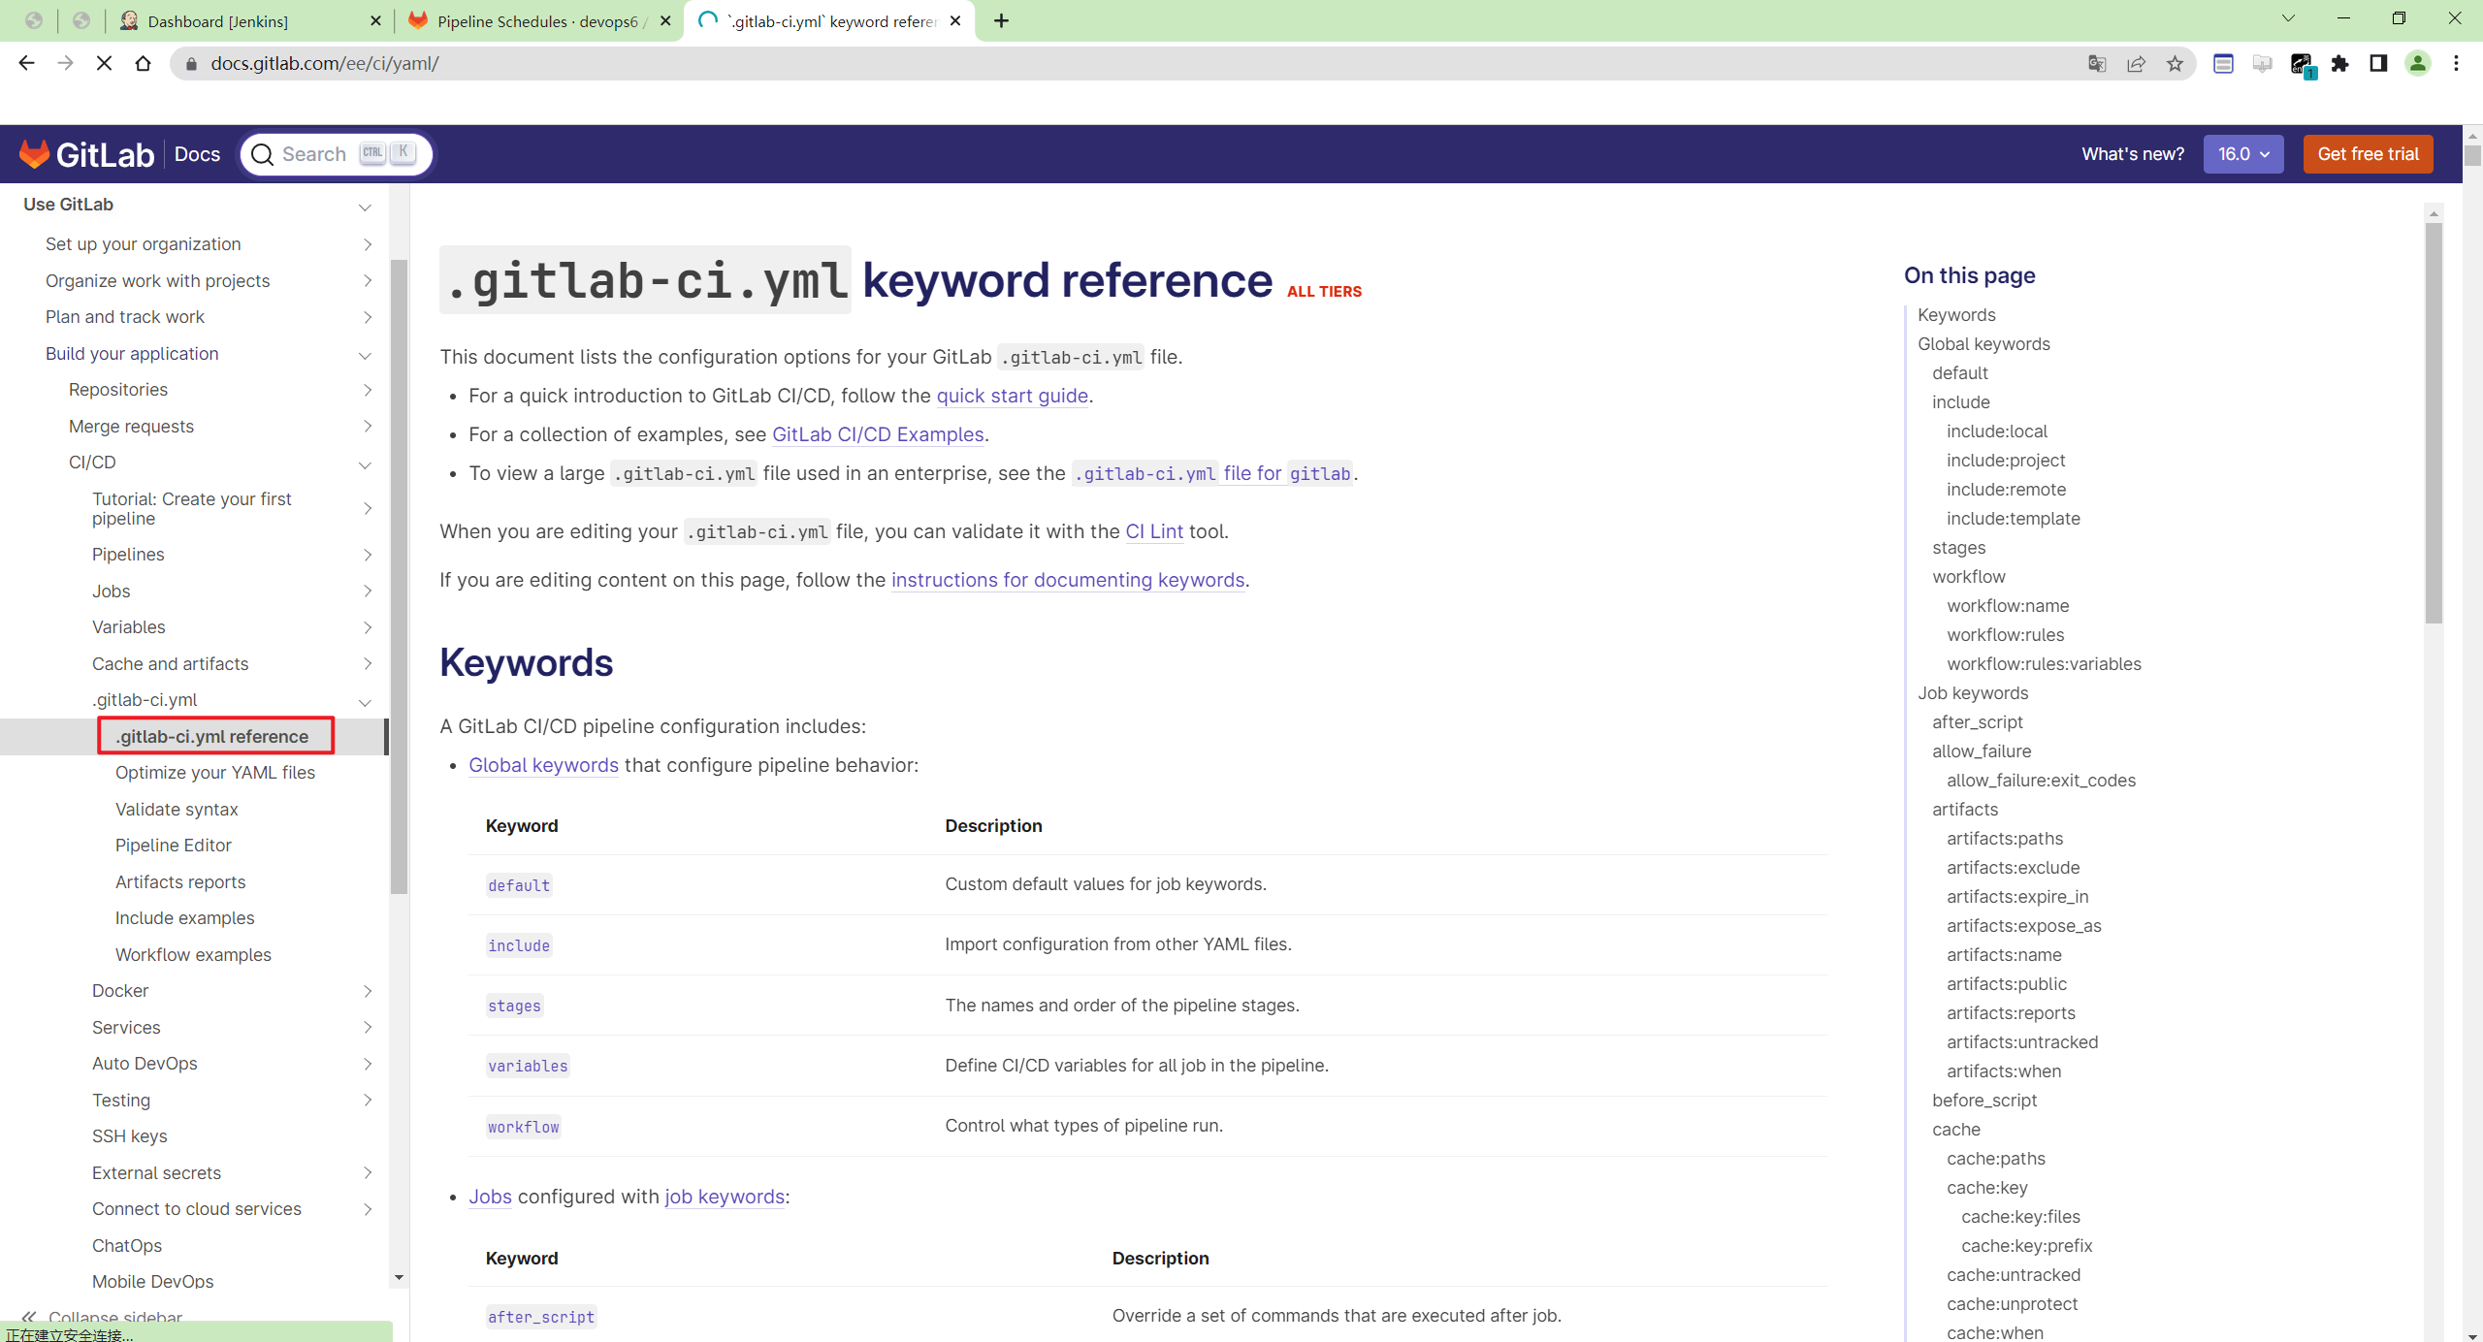Open the 16.0 version dropdown
Screen dimensions: 2483x1342
pyautogui.click(x=2243, y=154)
